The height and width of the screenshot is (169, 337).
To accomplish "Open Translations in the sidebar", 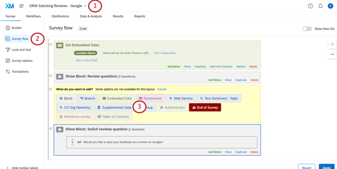I will tap(17, 71).
